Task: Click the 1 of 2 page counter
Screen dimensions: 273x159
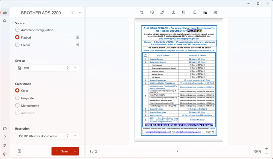Action: click(x=93, y=152)
